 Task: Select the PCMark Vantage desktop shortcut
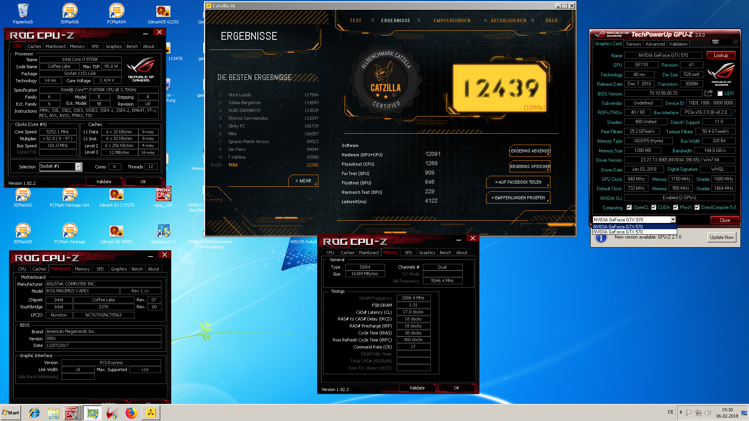(x=70, y=233)
